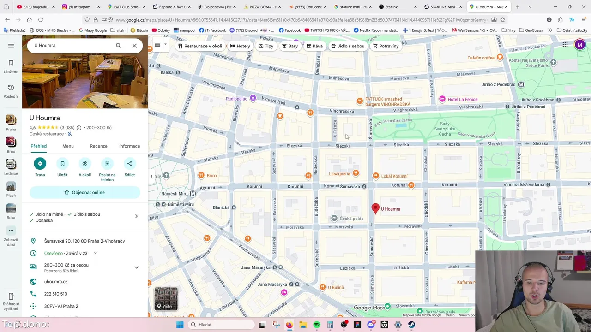This screenshot has height=332, width=591.
Task: Click the browser reload button
Action: [41, 20]
